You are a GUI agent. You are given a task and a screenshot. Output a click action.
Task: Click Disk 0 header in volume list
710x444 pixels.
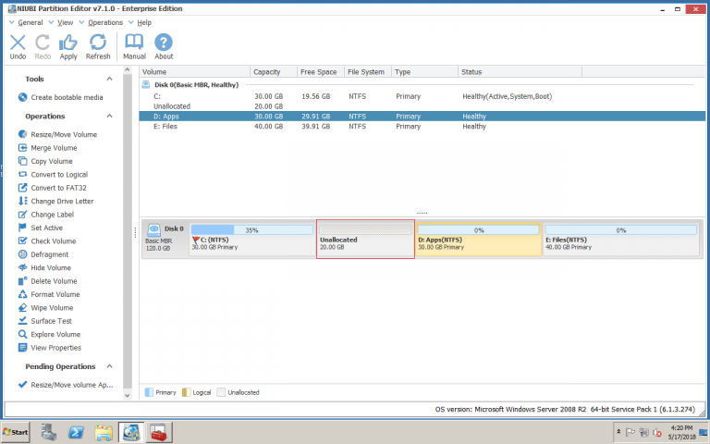(x=196, y=85)
